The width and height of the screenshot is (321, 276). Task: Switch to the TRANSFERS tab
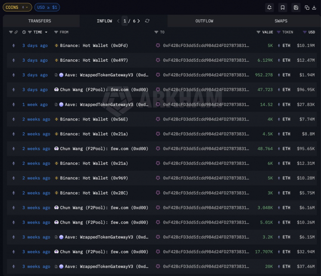(x=40, y=21)
